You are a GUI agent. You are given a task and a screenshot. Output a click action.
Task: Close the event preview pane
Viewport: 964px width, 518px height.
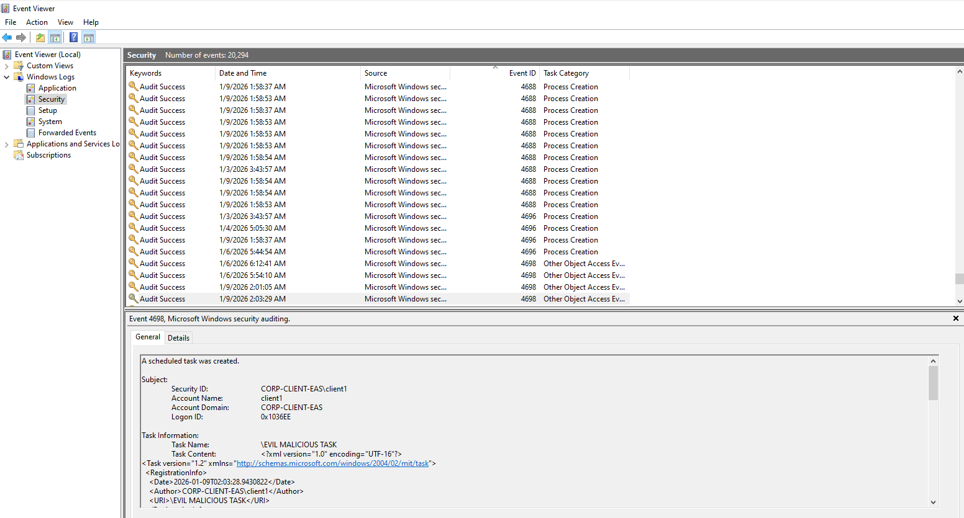(x=955, y=318)
